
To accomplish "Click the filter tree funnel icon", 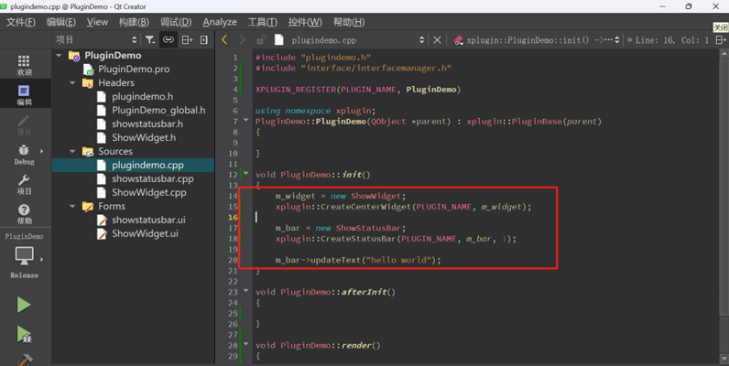I will [x=149, y=40].
